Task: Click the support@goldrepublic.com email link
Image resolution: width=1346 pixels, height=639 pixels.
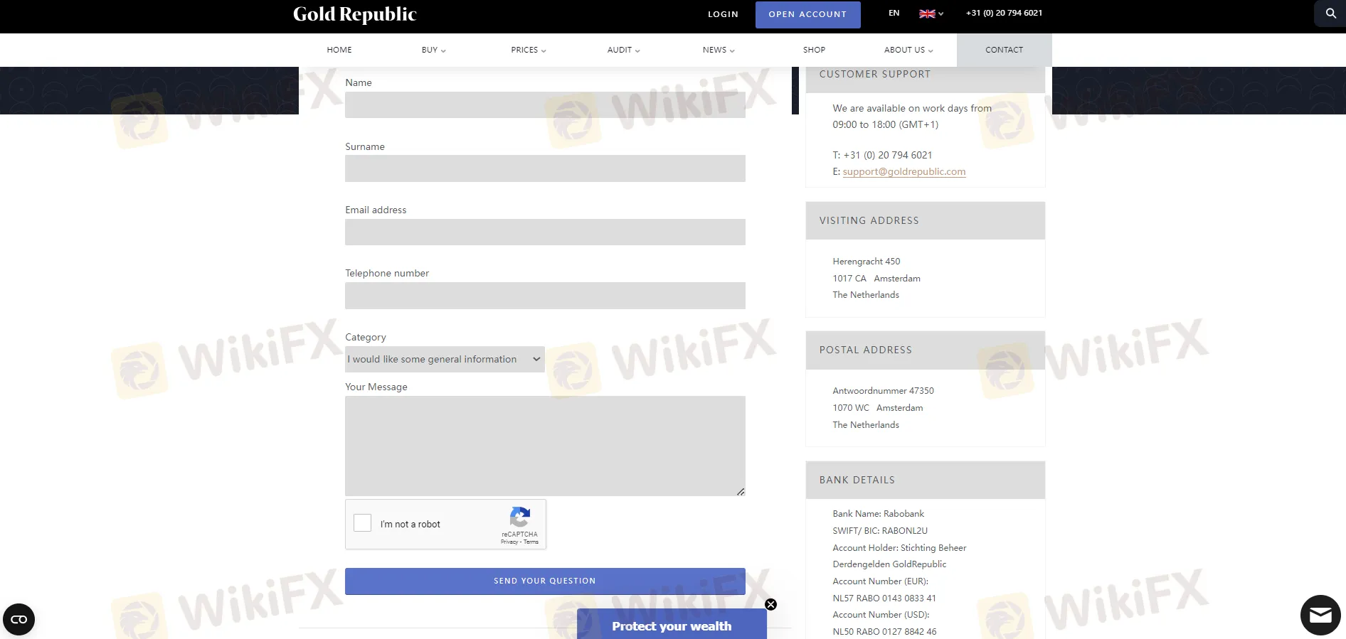Action: (x=903, y=171)
